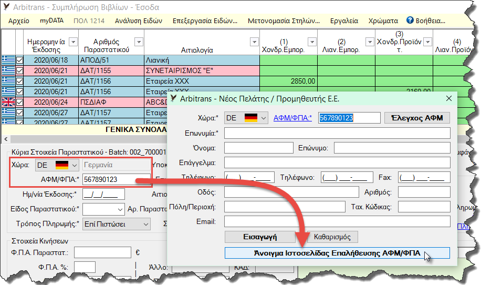481x285 pixels.
Task: Click the ΑΦΜ/ΦΠΑ link in the dialog
Action: (292, 118)
